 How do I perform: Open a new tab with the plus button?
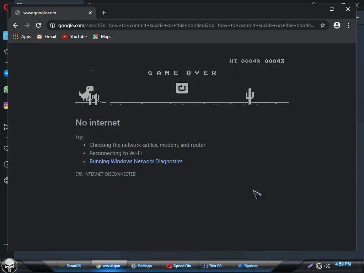point(104,13)
